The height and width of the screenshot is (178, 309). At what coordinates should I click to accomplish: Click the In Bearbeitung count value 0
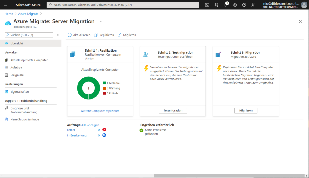tap(99, 135)
